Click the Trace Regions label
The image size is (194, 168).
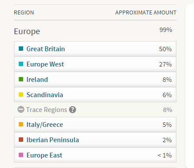(x=47, y=110)
